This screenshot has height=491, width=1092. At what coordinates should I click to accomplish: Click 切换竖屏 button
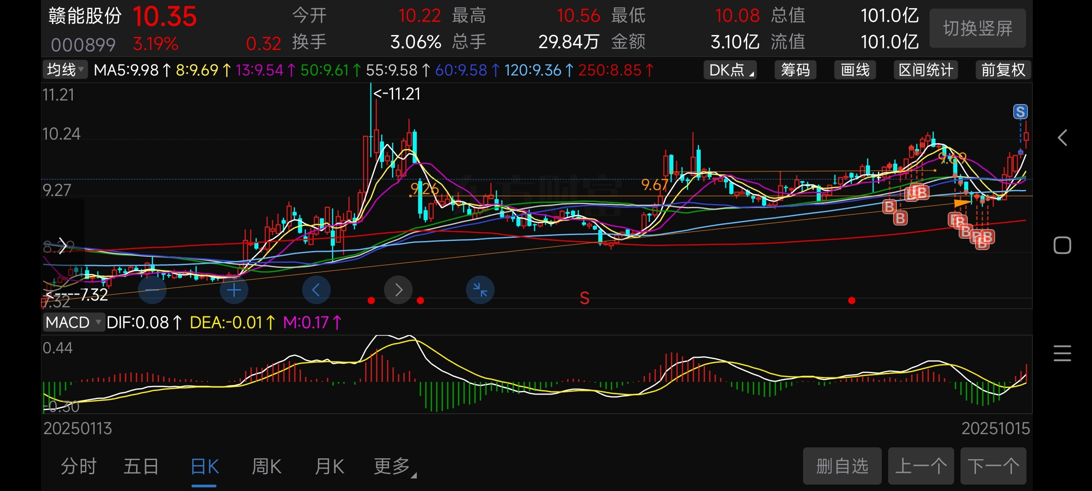(x=977, y=29)
